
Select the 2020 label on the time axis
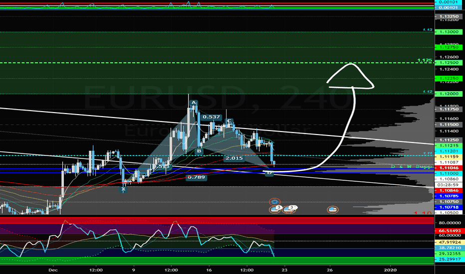coord(391,270)
